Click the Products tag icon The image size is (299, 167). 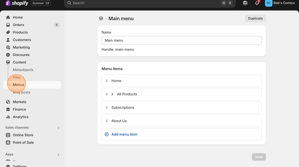click(x=8, y=32)
